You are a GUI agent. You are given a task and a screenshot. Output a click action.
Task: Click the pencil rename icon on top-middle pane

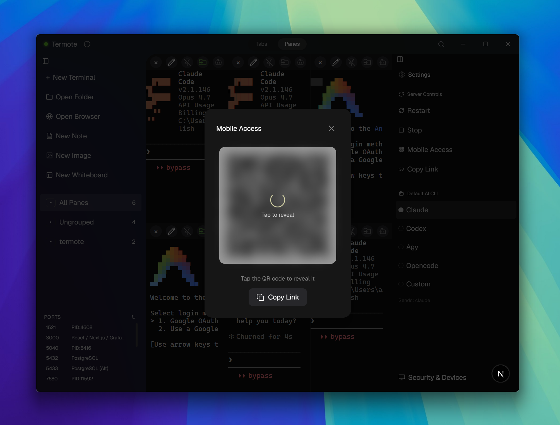pos(254,62)
